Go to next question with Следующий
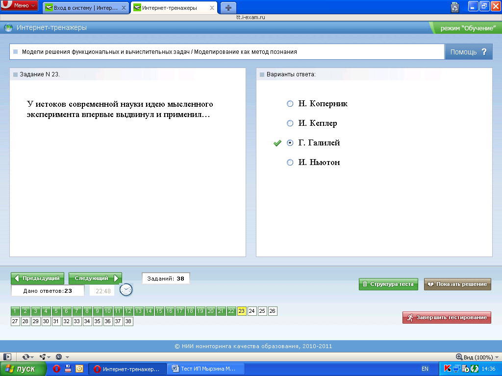Image resolution: width=502 pixels, height=376 pixels. (96, 278)
